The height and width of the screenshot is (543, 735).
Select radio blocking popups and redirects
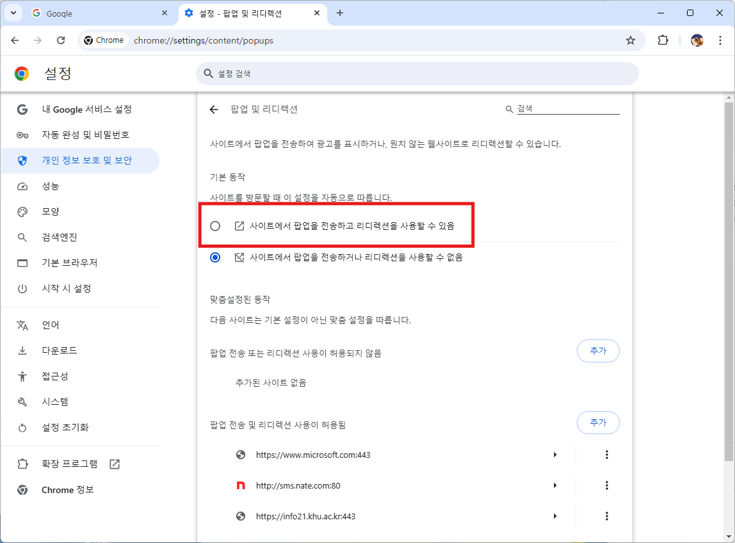pyautogui.click(x=215, y=257)
